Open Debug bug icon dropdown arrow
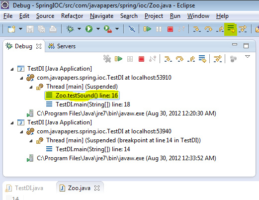259x200 pixels. pyautogui.click(x=79, y=29)
